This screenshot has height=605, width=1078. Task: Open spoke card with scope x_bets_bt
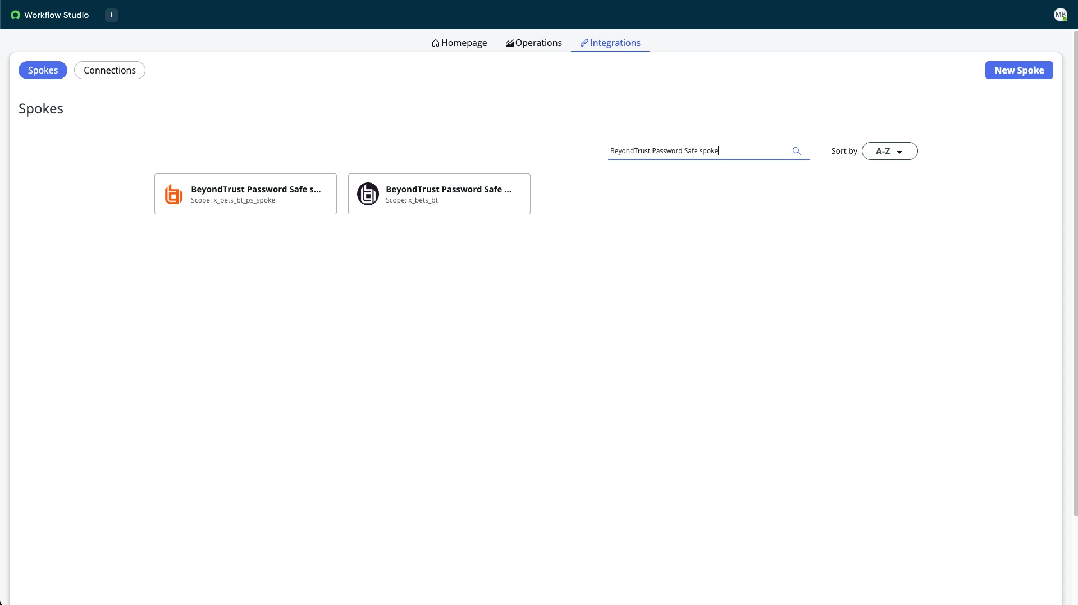coord(439,194)
